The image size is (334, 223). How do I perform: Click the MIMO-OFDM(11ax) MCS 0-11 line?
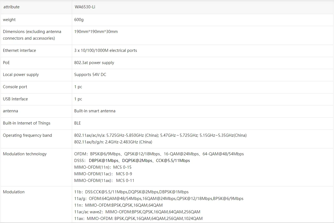click(104, 181)
